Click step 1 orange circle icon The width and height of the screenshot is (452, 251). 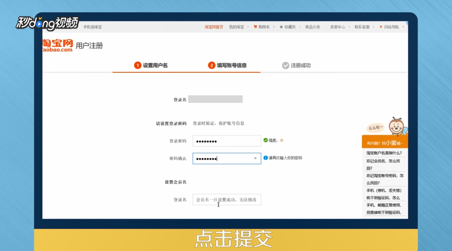pyautogui.click(x=138, y=65)
